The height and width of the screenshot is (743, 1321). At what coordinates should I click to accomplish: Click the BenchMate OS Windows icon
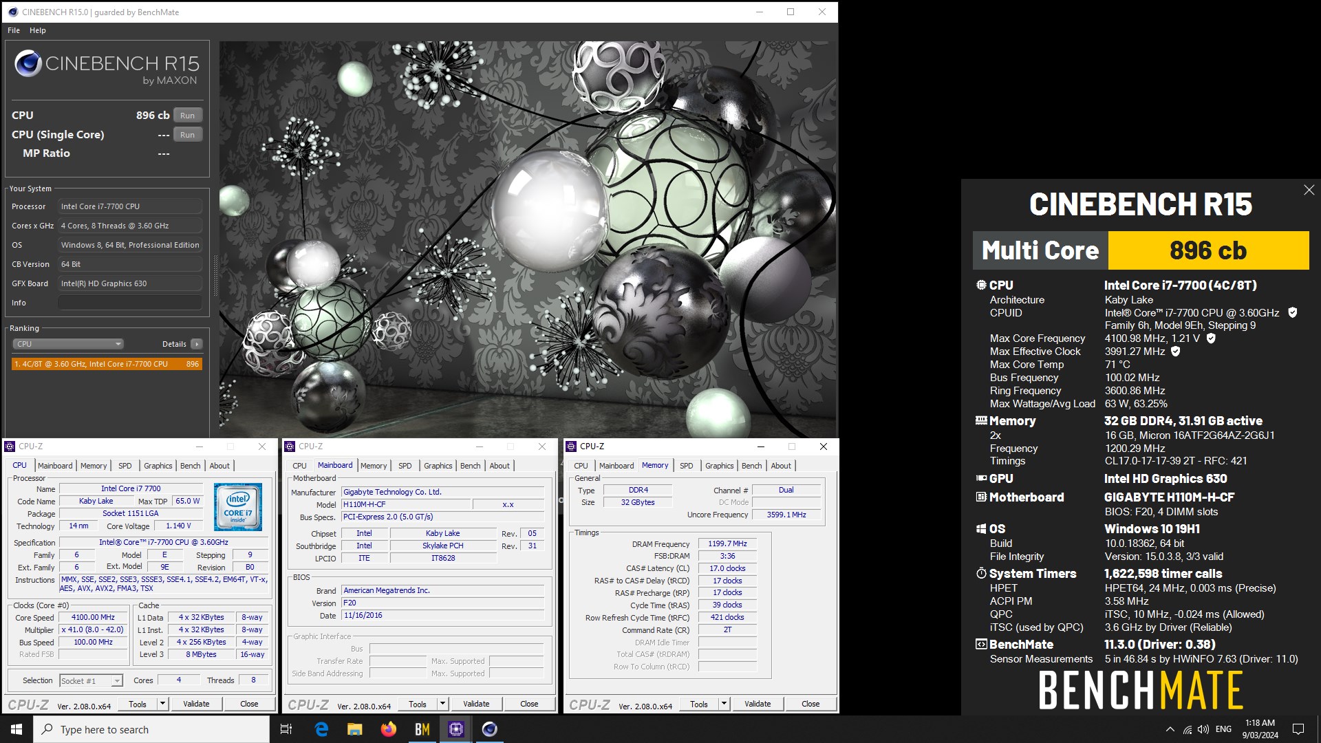pyautogui.click(x=981, y=528)
